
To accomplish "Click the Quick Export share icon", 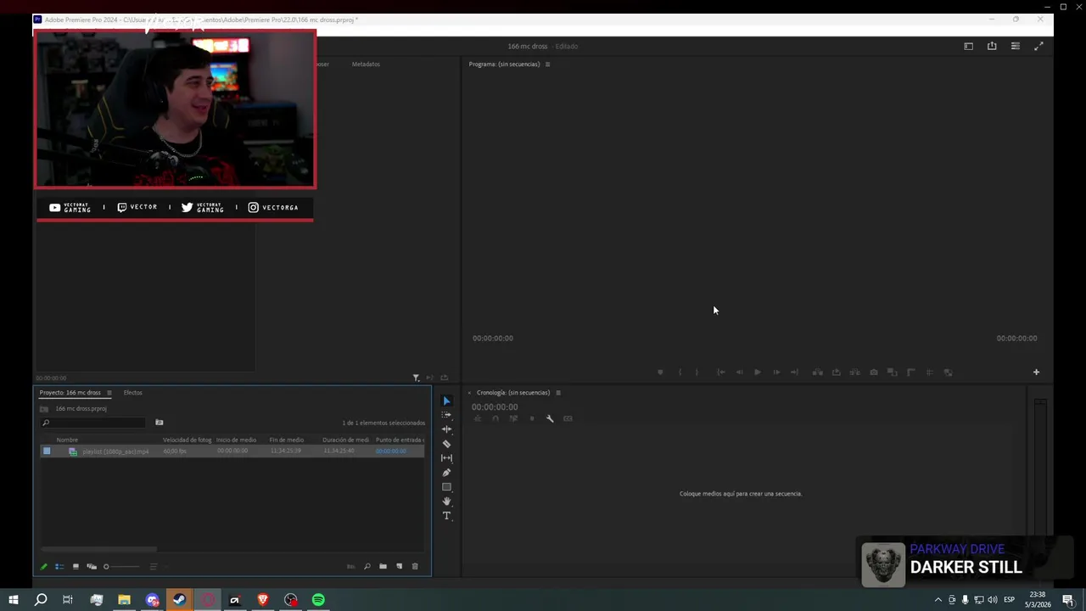I will 992,47.
